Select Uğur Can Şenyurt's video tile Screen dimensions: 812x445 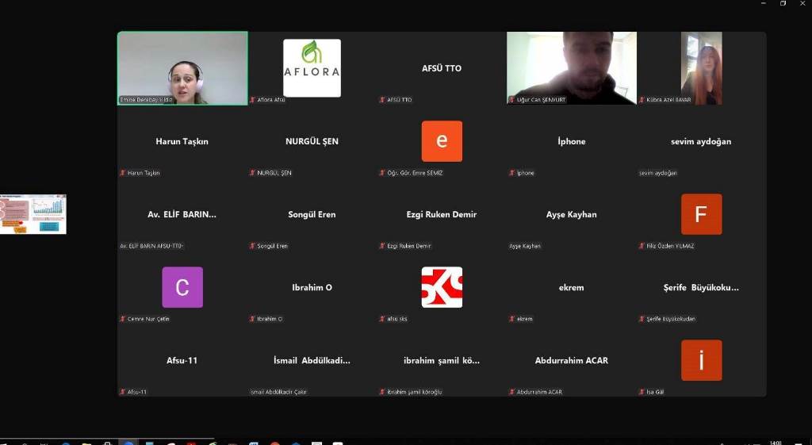pyautogui.click(x=572, y=68)
